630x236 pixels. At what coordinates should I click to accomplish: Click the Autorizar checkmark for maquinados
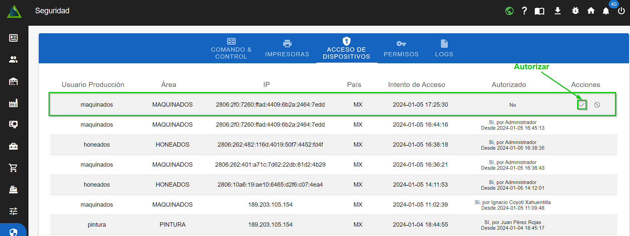[x=582, y=105]
